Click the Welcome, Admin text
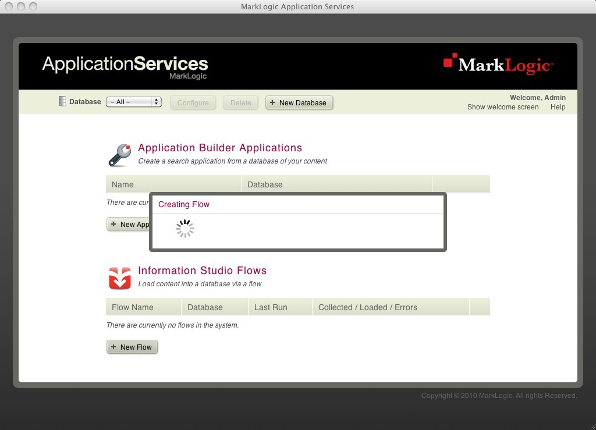 [x=537, y=98]
